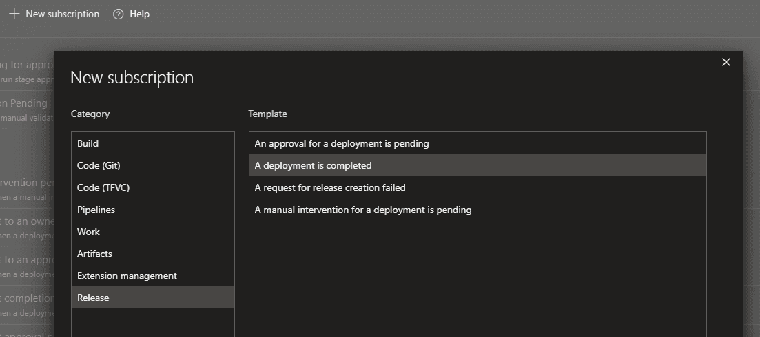Click the plus icon beside New subscription

[x=14, y=14]
